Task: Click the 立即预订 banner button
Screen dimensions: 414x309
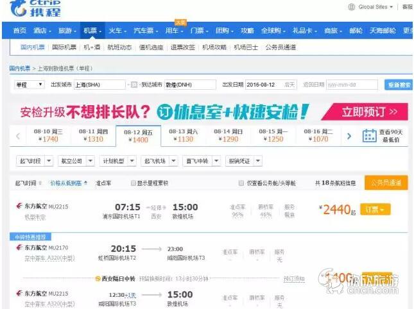Action: [x=363, y=111]
